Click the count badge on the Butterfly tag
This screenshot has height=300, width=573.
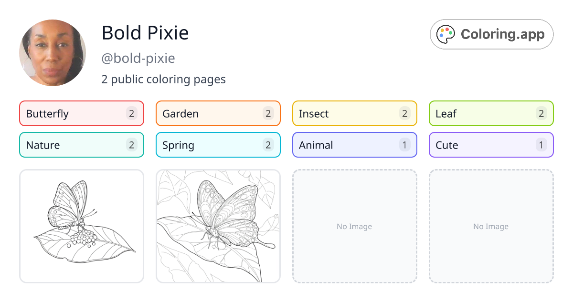point(131,113)
